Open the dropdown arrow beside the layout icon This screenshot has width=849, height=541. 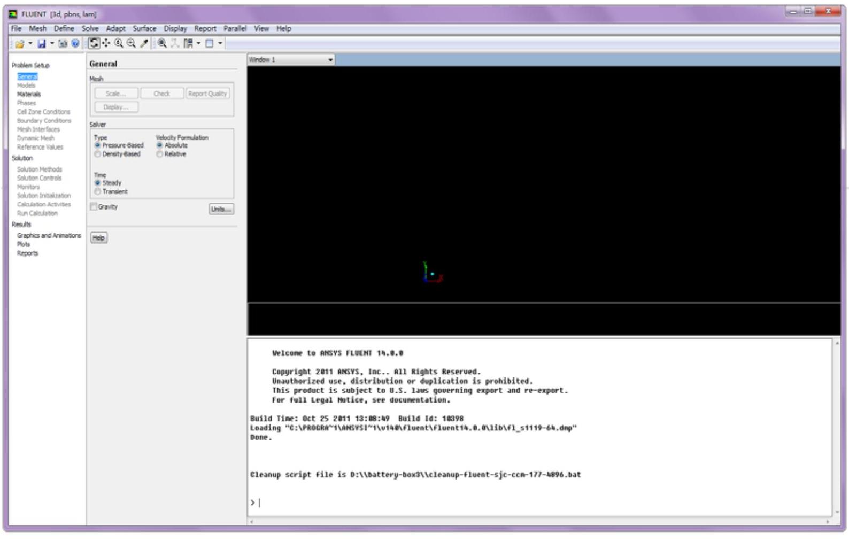198,43
